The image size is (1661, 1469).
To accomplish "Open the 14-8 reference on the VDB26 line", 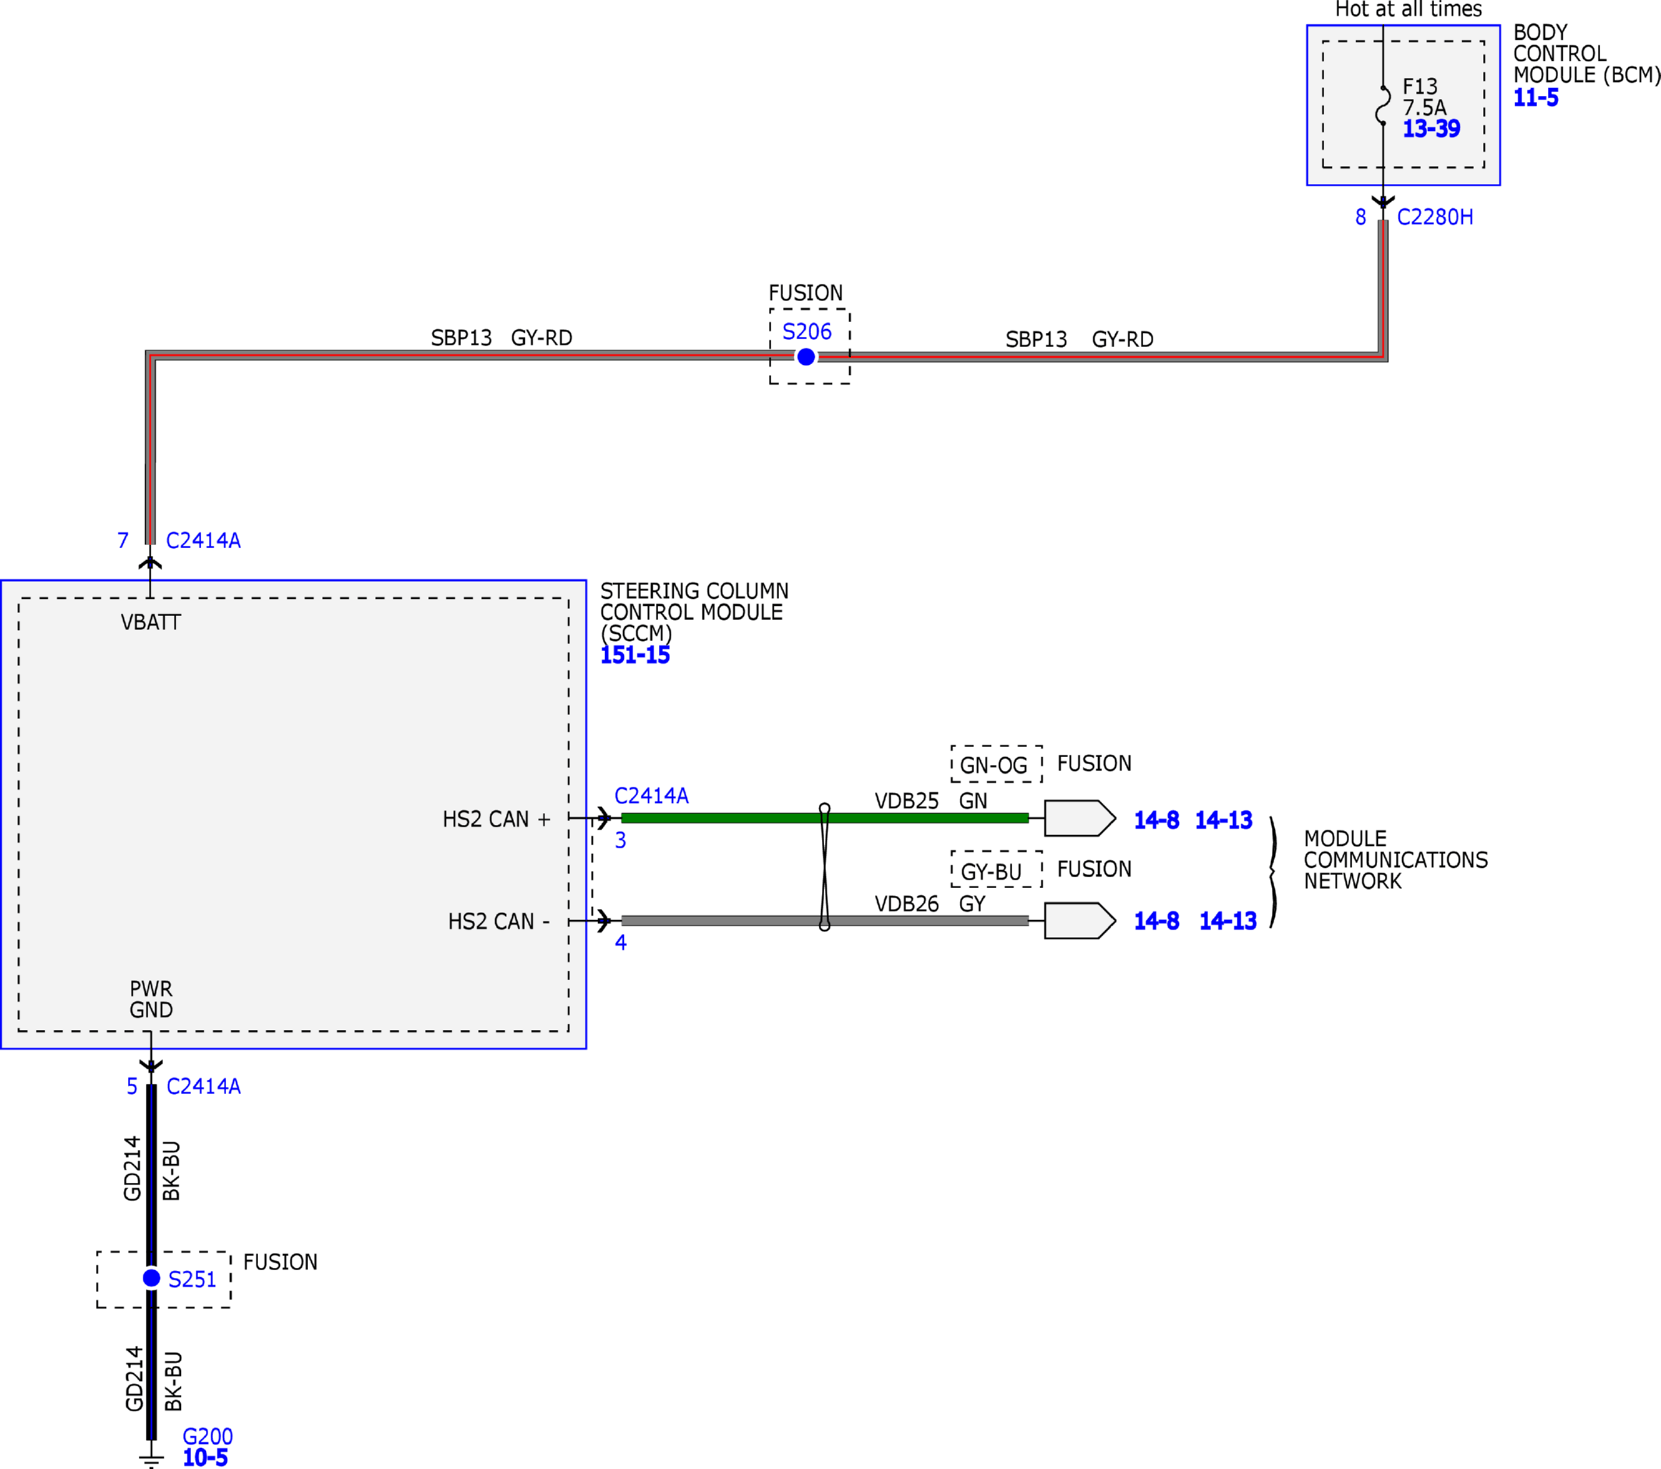I will point(1156,921).
